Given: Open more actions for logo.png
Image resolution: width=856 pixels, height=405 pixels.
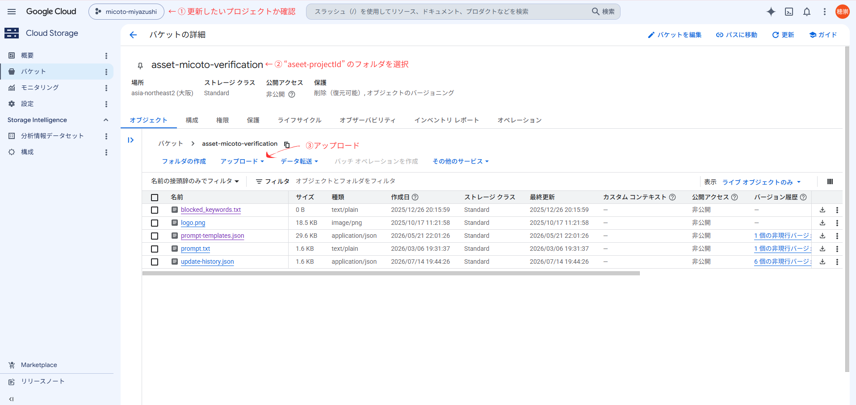Looking at the screenshot, I should point(837,223).
